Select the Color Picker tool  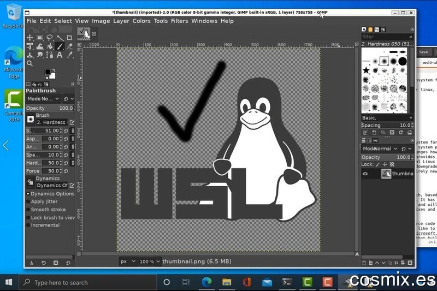[69, 55]
